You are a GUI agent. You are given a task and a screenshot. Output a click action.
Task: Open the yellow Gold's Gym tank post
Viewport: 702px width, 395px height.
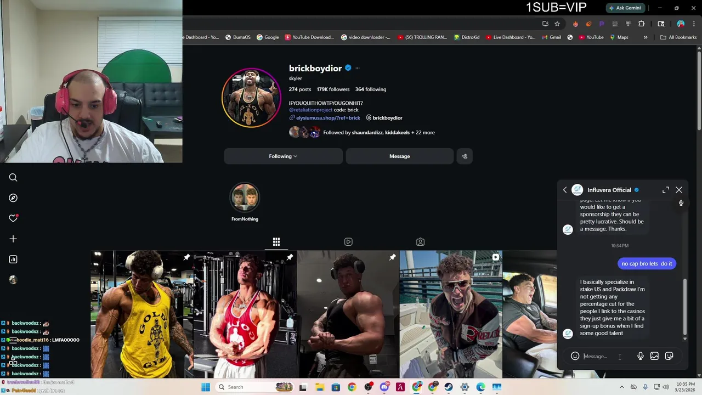[141, 314]
